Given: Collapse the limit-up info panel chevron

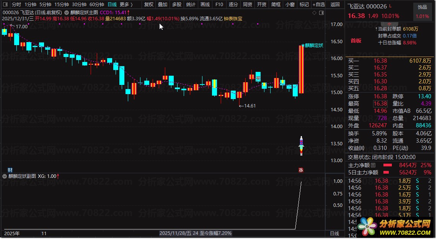Looking at the screenshot, I should click(389, 24).
